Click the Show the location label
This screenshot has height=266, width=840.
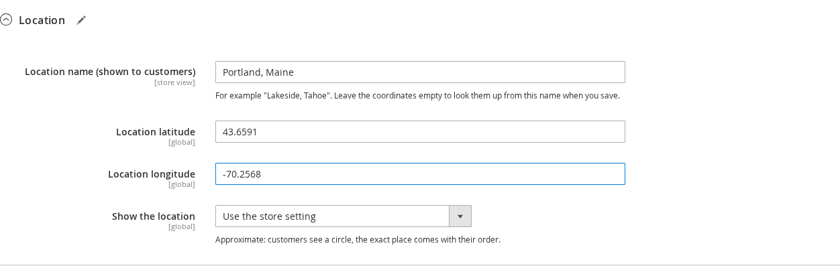tap(154, 216)
